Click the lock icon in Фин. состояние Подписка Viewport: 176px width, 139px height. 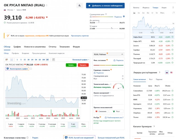pos(114,60)
